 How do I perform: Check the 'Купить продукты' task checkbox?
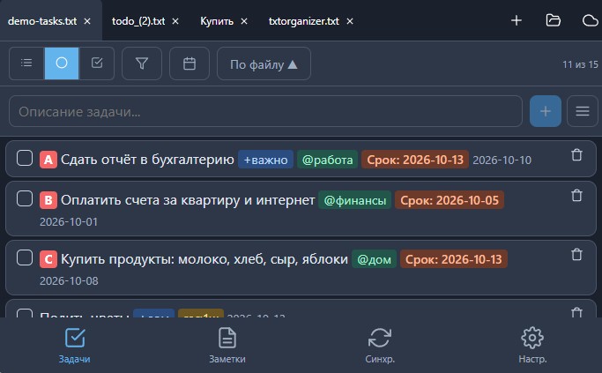pyautogui.click(x=25, y=257)
